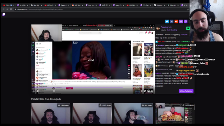
Task: Open popular clip with 1,999 views
Action: [x=51, y=113]
